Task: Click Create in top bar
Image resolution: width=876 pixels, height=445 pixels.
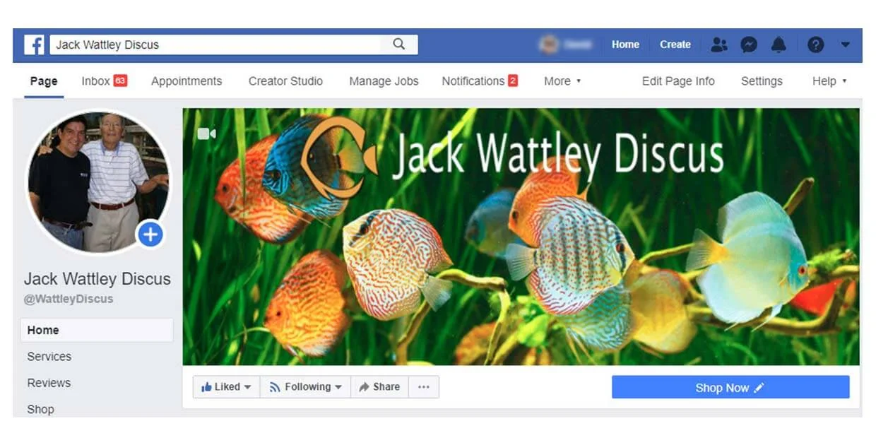Action: click(x=675, y=44)
